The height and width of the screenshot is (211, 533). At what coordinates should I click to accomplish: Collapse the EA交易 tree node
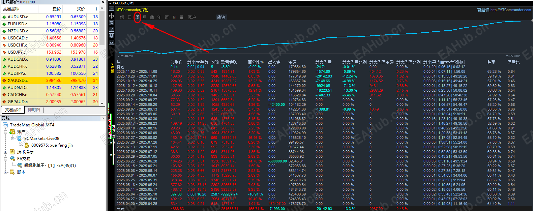point(6,159)
